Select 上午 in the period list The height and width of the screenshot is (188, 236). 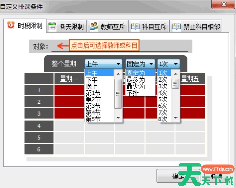[x=99, y=73]
